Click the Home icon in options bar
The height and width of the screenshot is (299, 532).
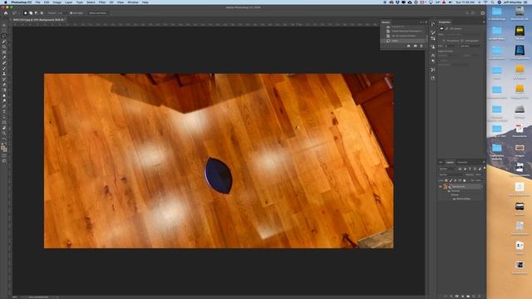tap(6, 13)
